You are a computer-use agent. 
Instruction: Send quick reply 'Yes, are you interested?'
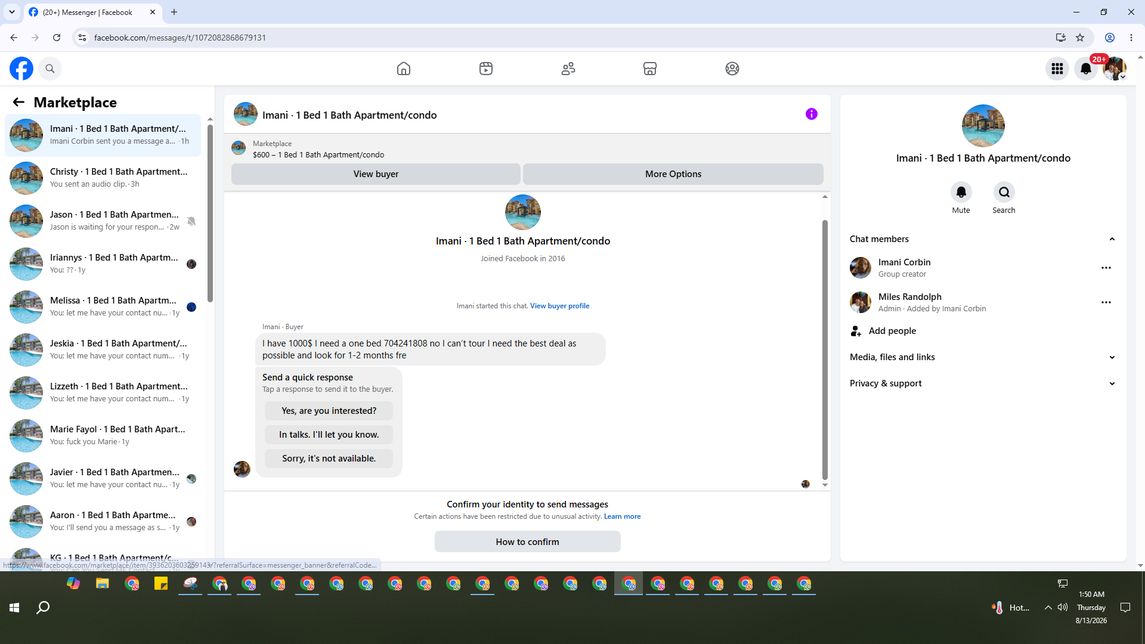(329, 411)
